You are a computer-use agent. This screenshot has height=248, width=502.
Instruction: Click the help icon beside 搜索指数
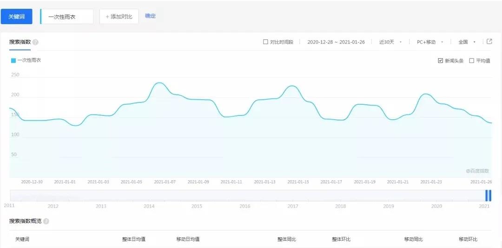point(35,42)
